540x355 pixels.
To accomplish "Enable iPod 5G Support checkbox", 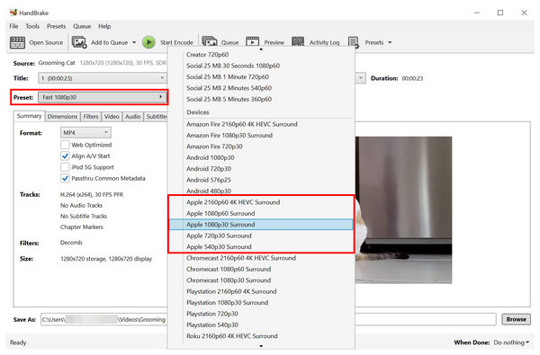I will pos(65,167).
